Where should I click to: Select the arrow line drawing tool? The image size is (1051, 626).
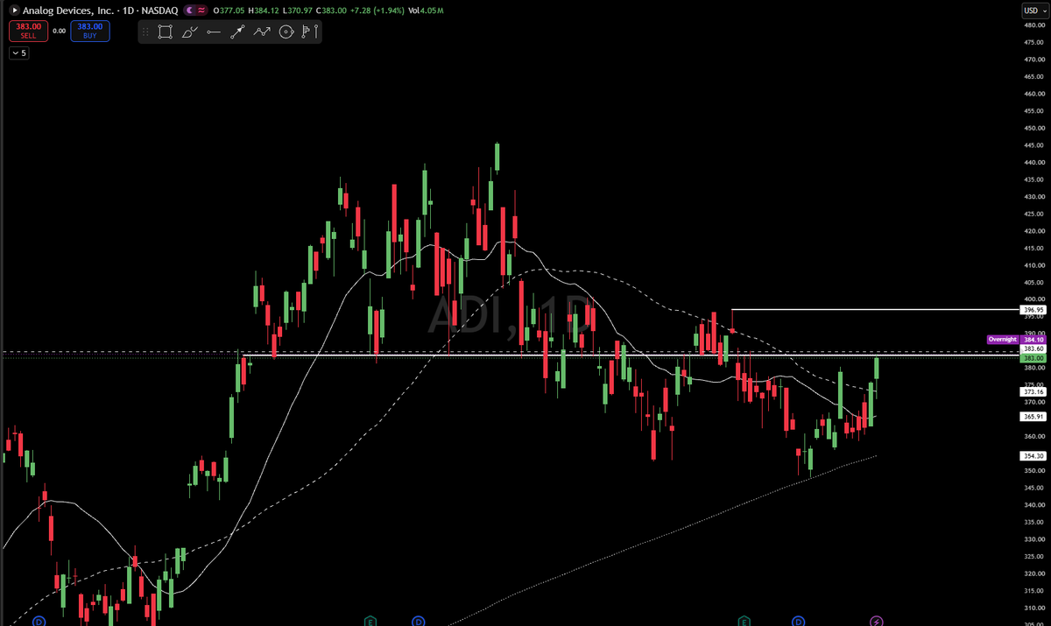[x=237, y=32]
